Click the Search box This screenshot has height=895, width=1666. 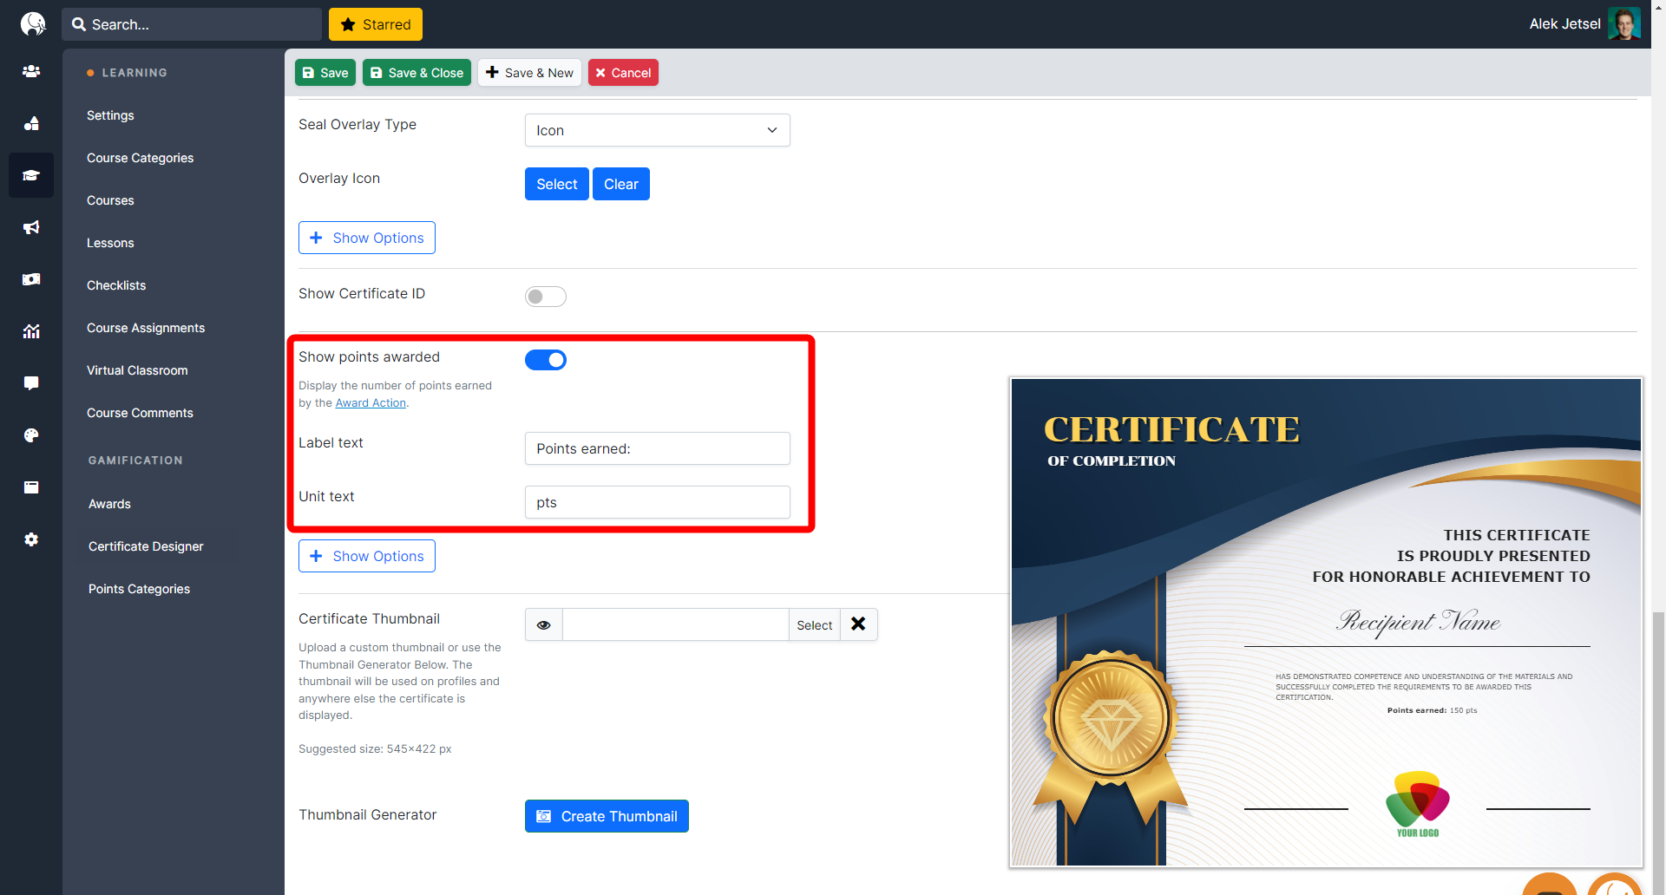point(192,24)
